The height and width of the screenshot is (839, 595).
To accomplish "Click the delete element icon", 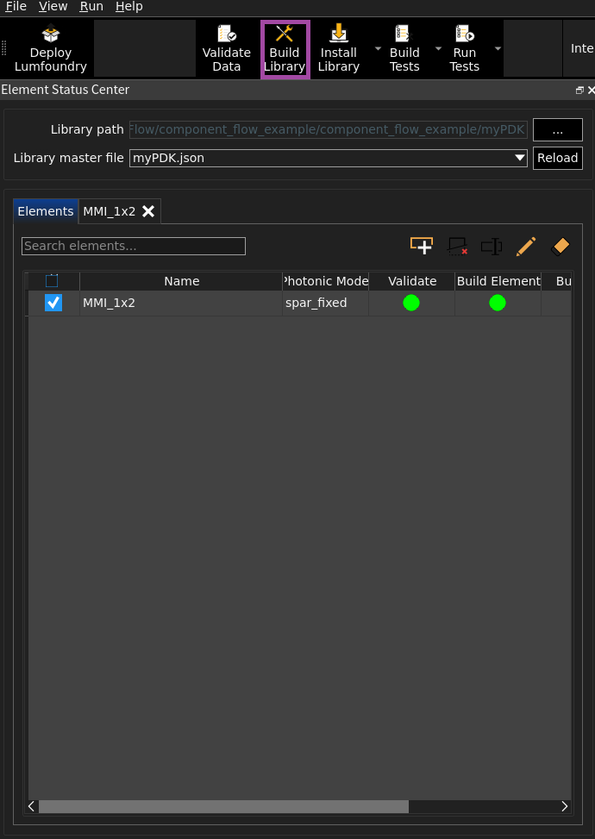I will (457, 246).
